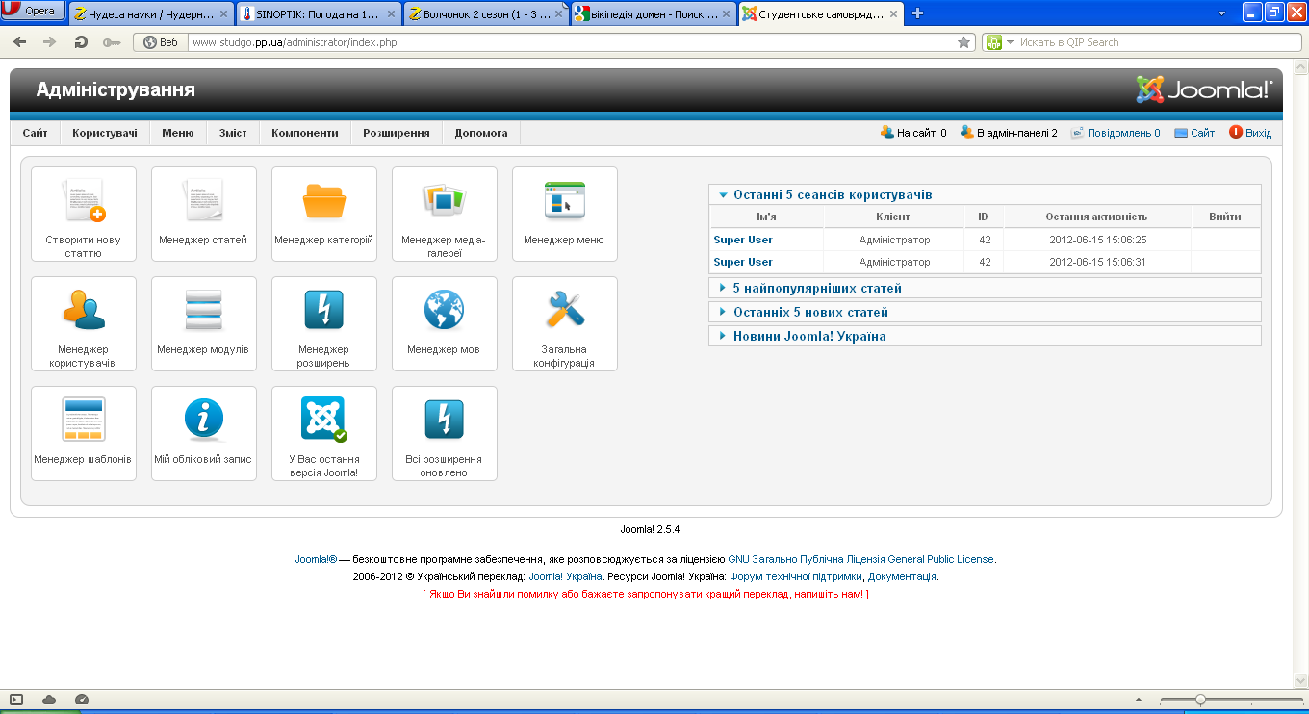Viewport: 1309px width, 714px height.
Task: Close the Студентське самовряд... tab
Action: tap(895, 14)
